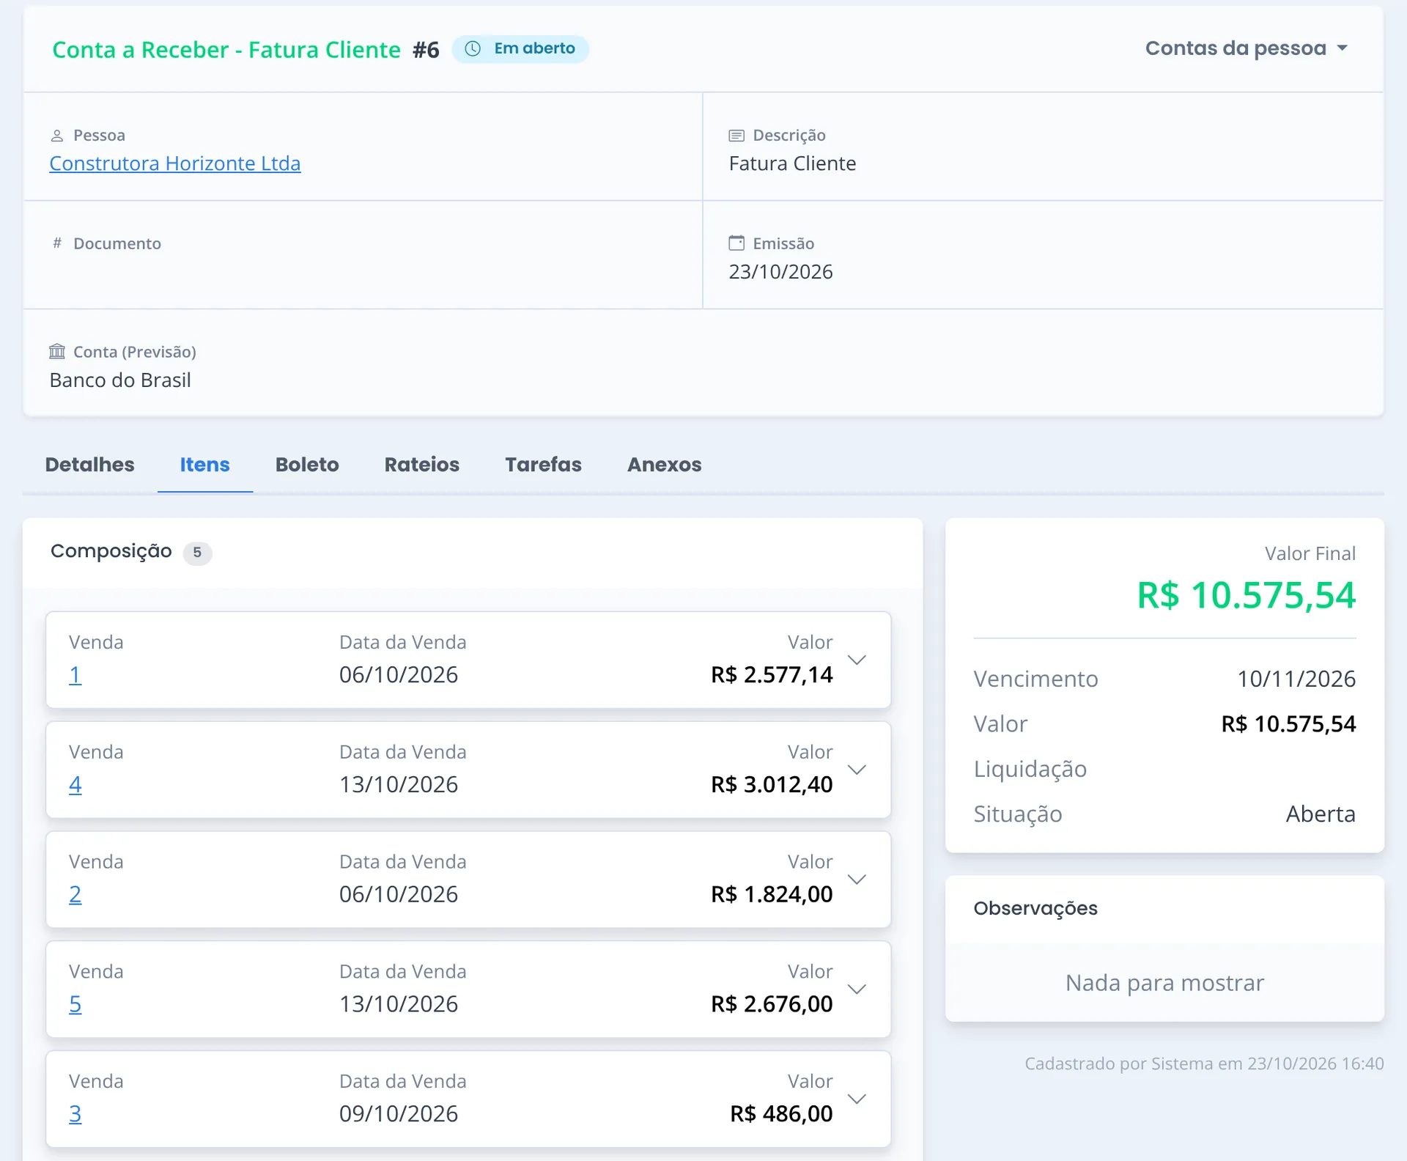
Task: Click the value R$ 2.577,14
Action: (772, 675)
